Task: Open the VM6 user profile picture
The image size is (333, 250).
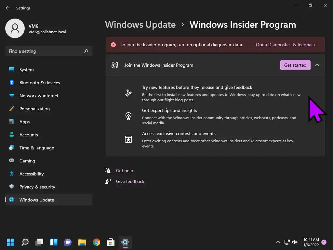Action: pos(15,28)
